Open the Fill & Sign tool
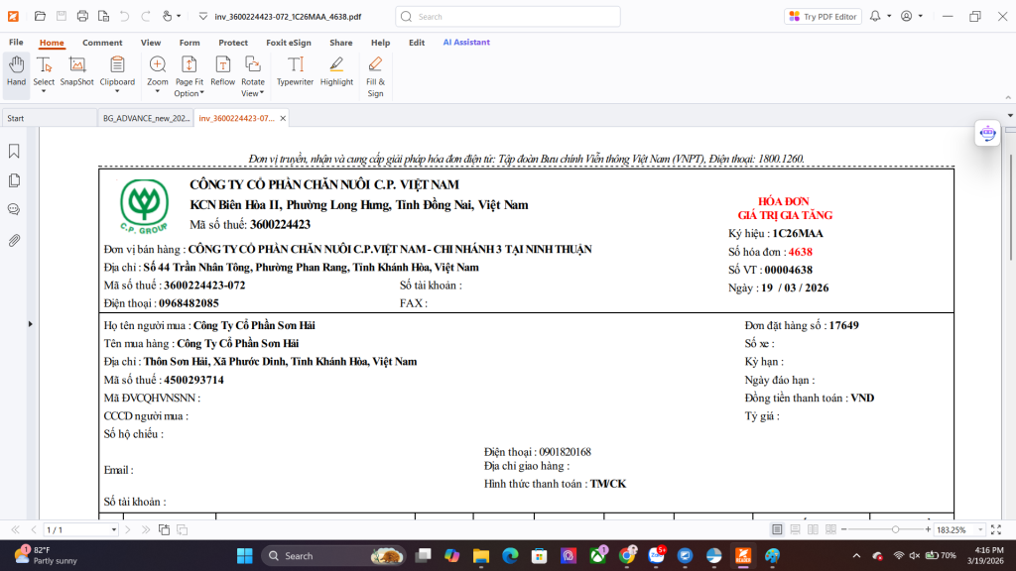The image size is (1016, 571). coord(375,75)
